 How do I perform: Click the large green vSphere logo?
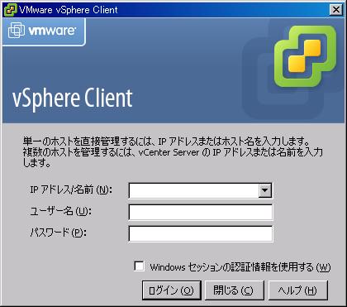click(305, 56)
